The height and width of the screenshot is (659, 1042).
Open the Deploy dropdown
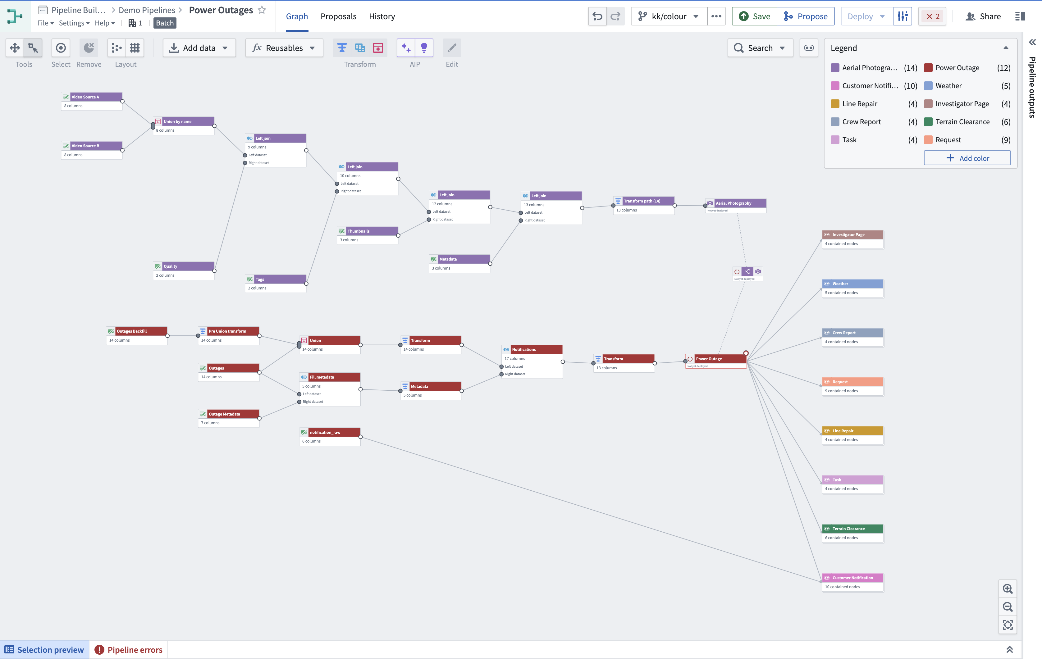coord(867,16)
